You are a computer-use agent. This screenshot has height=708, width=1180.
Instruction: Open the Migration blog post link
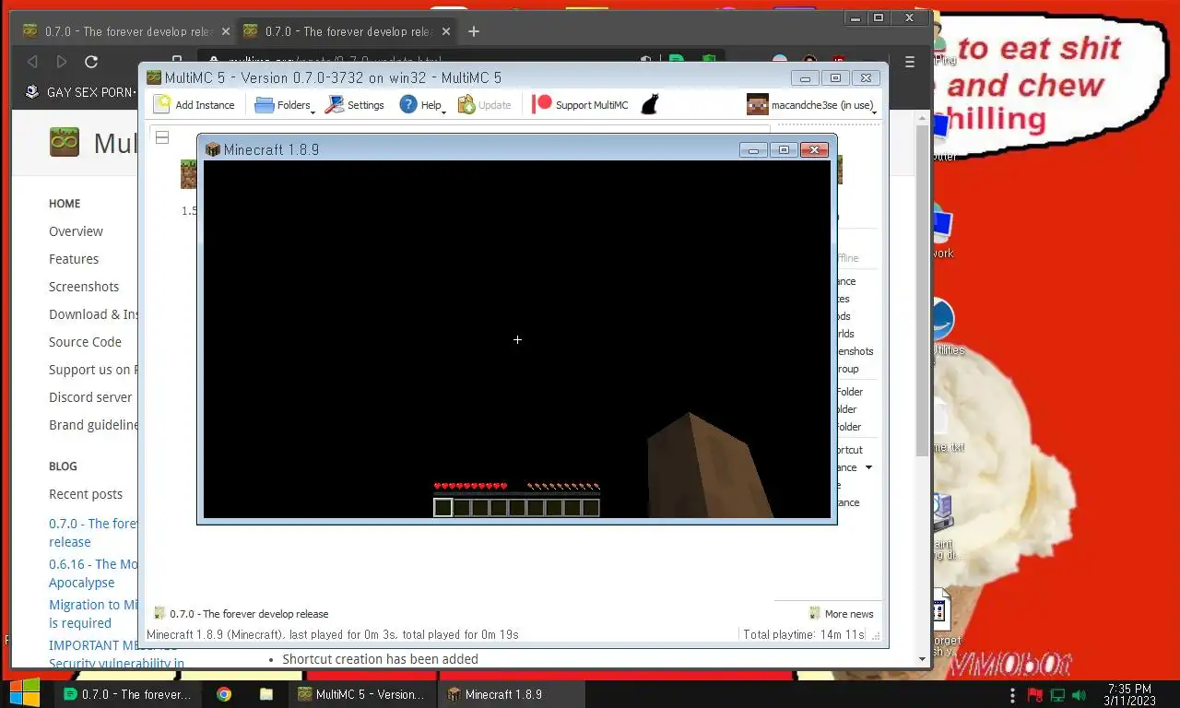(x=93, y=614)
